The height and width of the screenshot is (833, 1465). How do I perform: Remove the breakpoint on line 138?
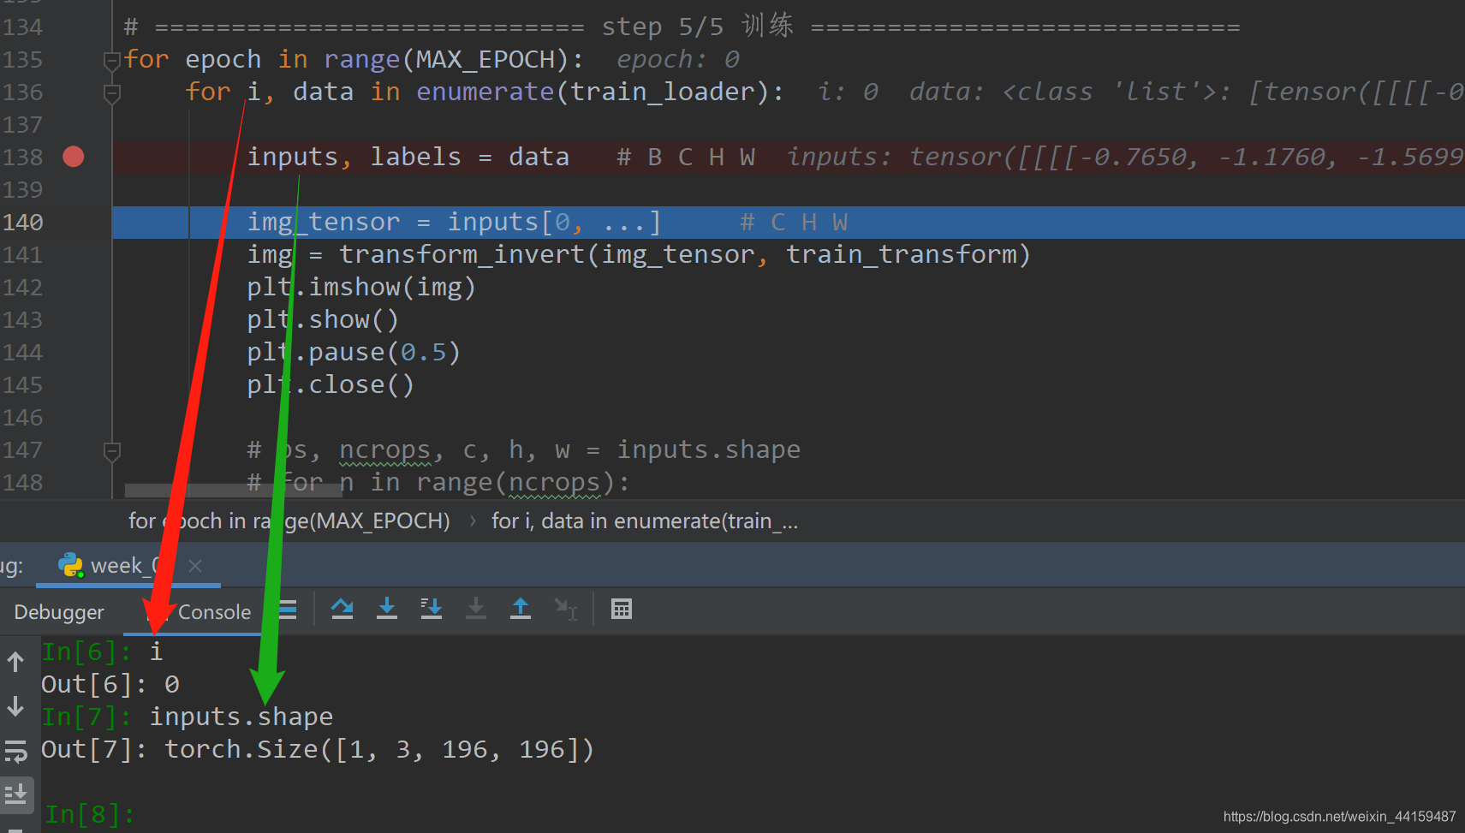pos(74,157)
